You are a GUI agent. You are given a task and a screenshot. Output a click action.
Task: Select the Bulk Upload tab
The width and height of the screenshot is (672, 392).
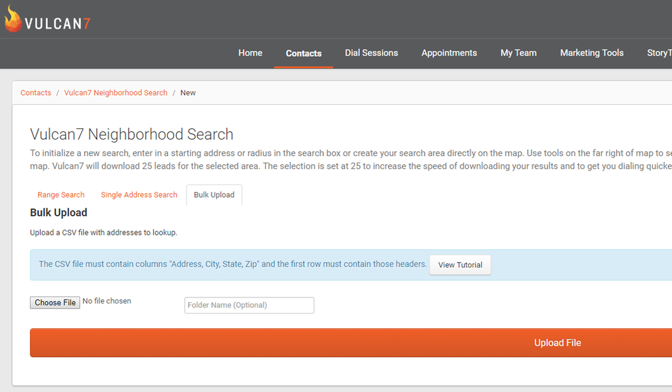[x=214, y=195]
